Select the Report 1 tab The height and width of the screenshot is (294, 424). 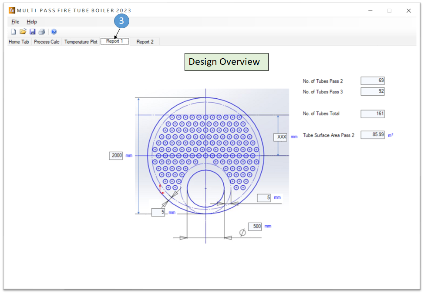click(x=114, y=41)
